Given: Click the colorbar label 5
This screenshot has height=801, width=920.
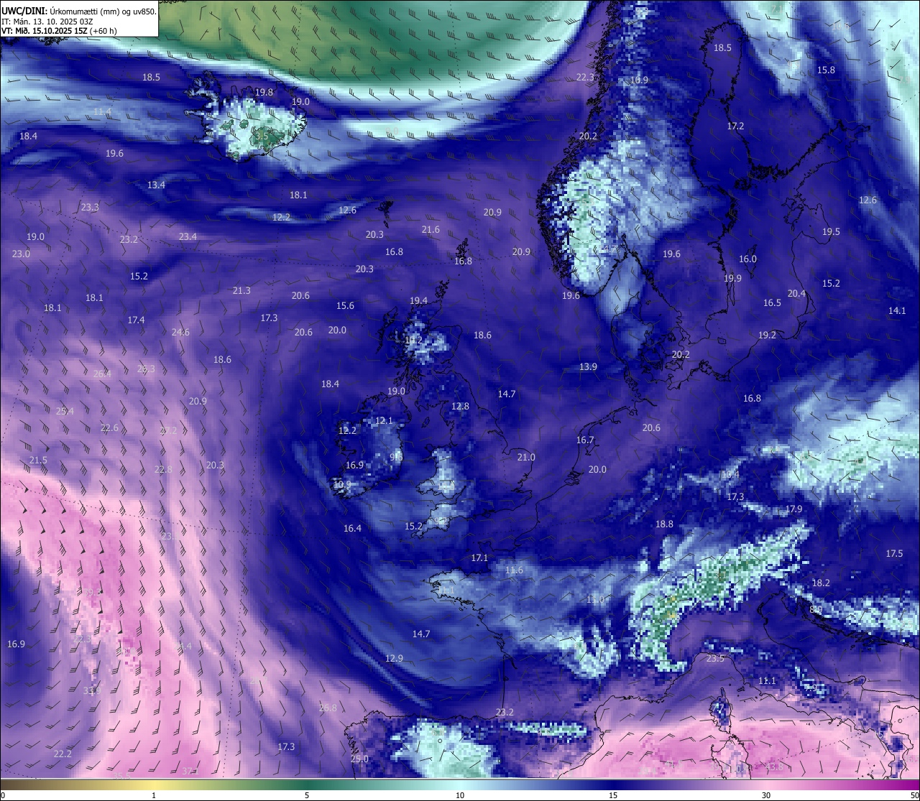Looking at the screenshot, I should (307, 795).
